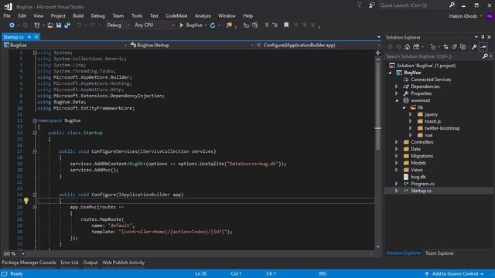Open Web Publish Activity tab
Viewport: 495px width, 278px height.
124,263
